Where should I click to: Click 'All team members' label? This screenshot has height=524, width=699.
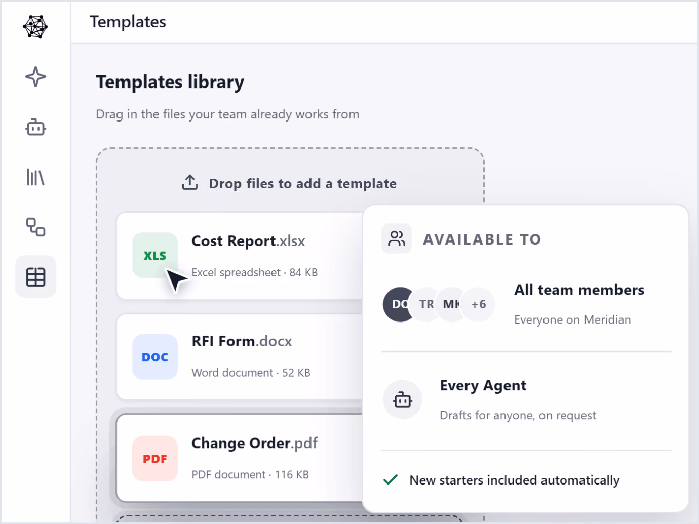(x=579, y=290)
